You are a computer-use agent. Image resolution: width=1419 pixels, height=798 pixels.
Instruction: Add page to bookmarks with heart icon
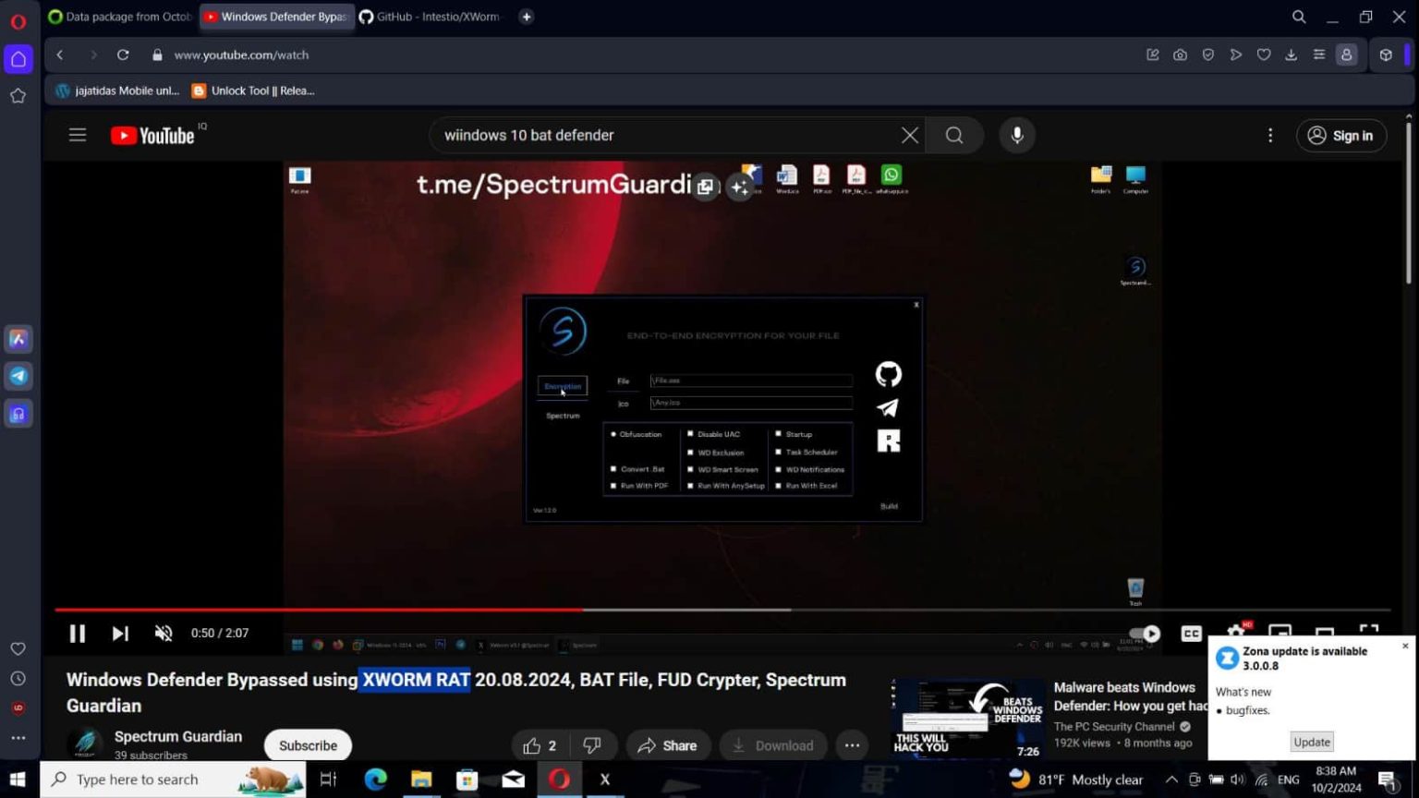click(x=1263, y=55)
